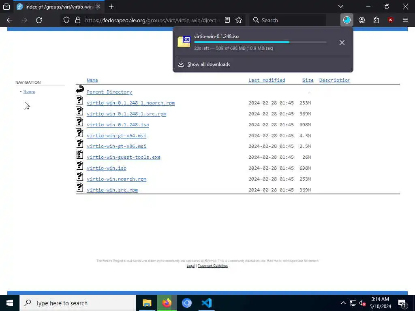Viewport: 415px width, 311px height.
Task: Open the Home navigation link
Action: pyautogui.click(x=29, y=92)
